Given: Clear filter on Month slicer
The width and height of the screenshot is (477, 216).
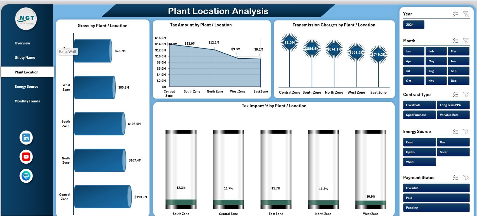Looking at the screenshot, I should coord(466,41).
